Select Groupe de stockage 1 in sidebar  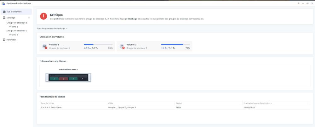point(17,23)
